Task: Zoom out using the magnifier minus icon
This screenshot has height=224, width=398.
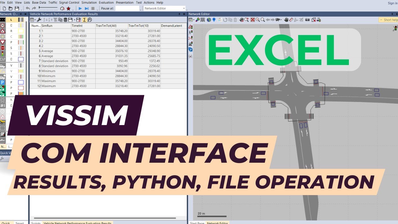Action: [x=263, y=20]
